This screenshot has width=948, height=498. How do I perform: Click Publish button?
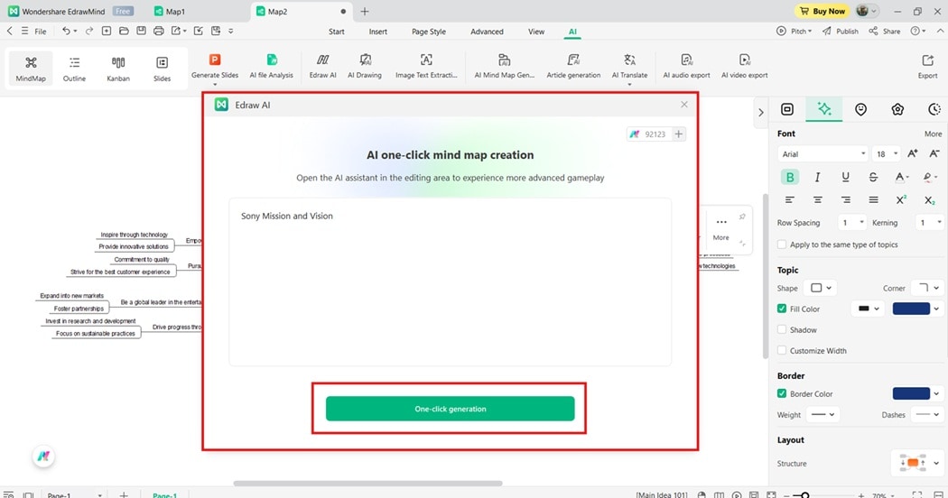tap(841, 31)
